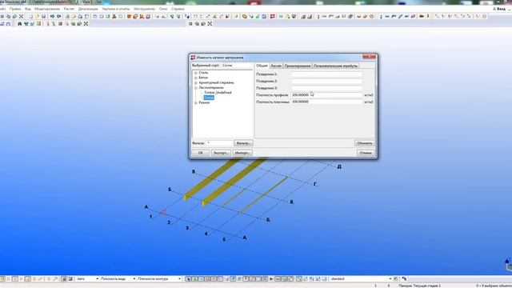Viewport: 512px width, 288px height.
Task: Open the Вид menu
Action: point(28,9)
